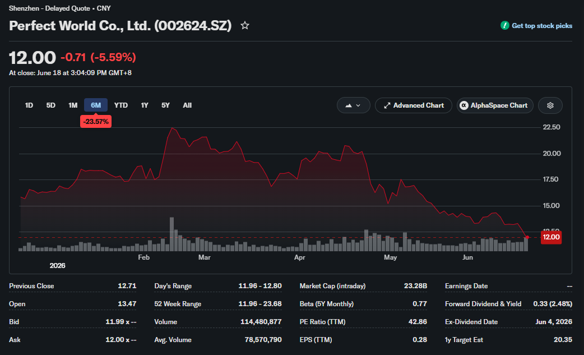Click the May label on chart axis
Screen dimensions: 584x355
[390, 257]
